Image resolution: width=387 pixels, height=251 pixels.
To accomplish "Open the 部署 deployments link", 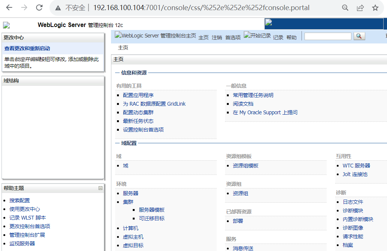I will click(238, 221).
